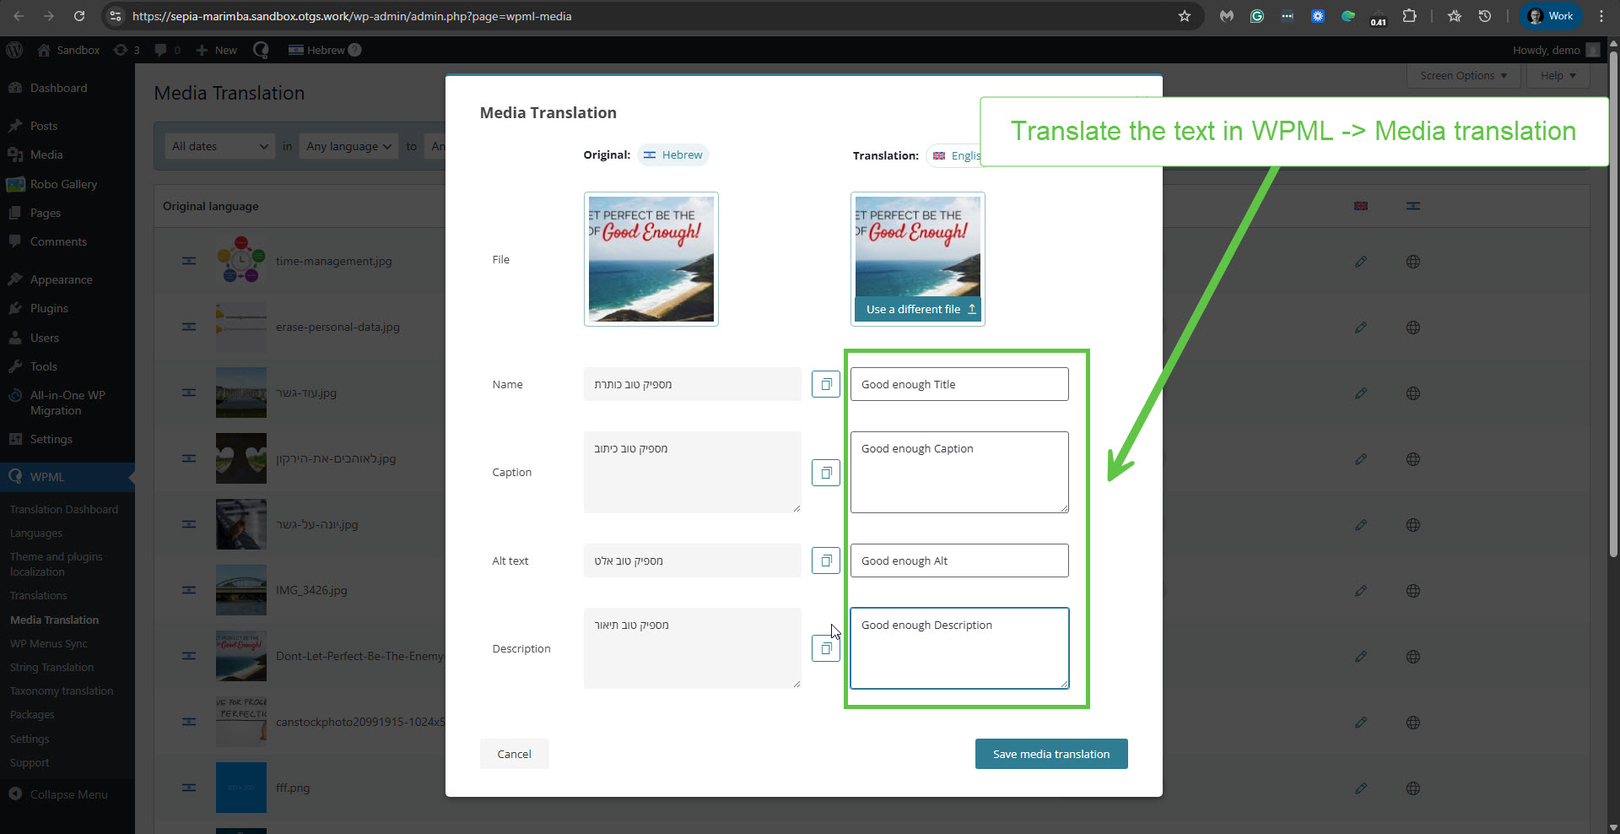Viewport: 1620px width, 834px height.
Task: Expand Screen Options panel
Action: click(x=1463, y=76)
